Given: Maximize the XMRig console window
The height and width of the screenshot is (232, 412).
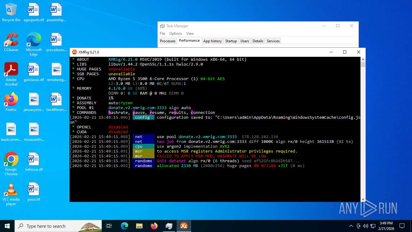Looking at the screenshot, I should [344, 52].
